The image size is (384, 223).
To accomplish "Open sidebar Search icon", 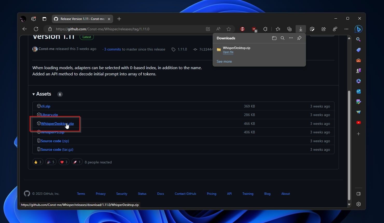I will click(358, 39).
